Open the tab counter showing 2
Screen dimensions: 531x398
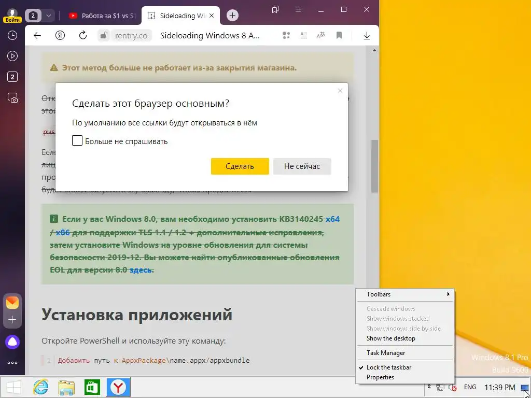tap(33, 16)
